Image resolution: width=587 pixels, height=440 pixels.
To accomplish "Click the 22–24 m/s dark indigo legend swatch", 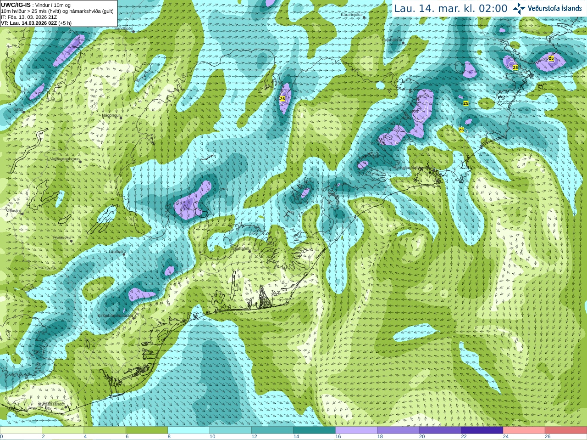I will (482, 430).
